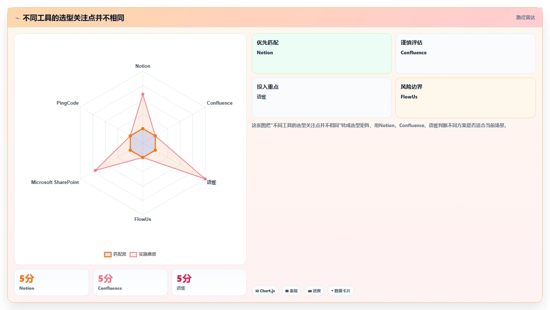550x310 pixels.
Task: Click the 进度 chip
Action: 314,291
